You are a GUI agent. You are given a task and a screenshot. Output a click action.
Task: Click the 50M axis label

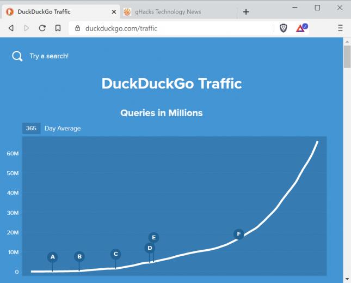13,173
